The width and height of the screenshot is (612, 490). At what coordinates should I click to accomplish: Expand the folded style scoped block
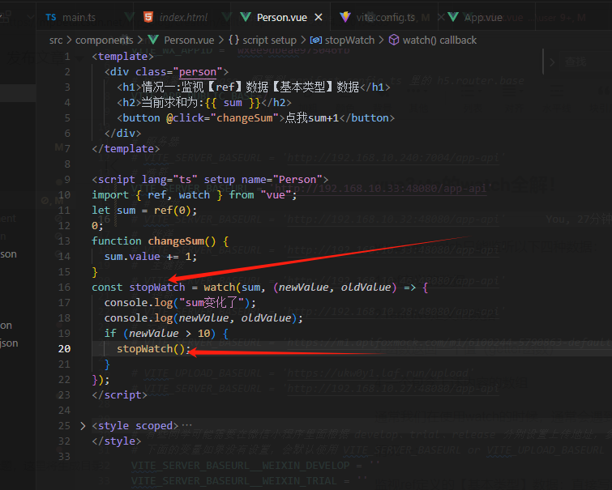83,426
